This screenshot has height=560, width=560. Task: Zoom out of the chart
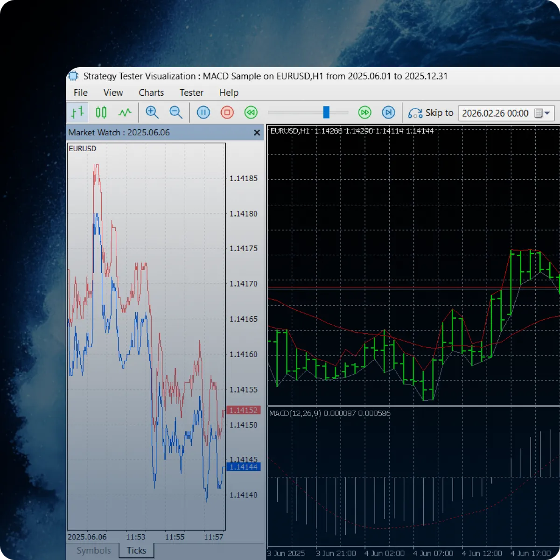tap(176, 112)
